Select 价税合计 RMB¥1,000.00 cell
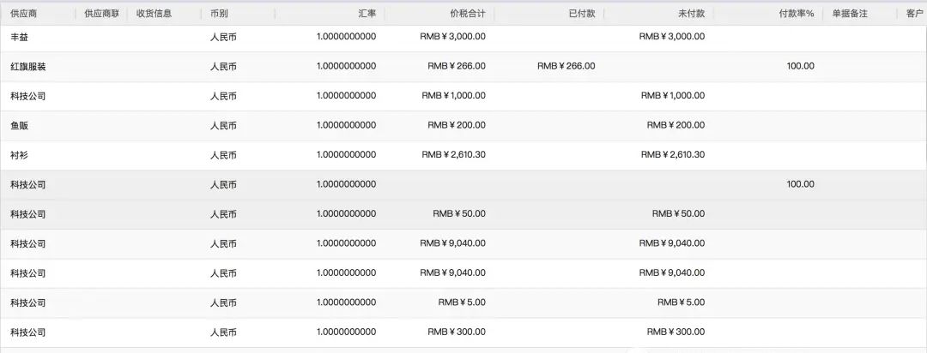 coord(453,96)
